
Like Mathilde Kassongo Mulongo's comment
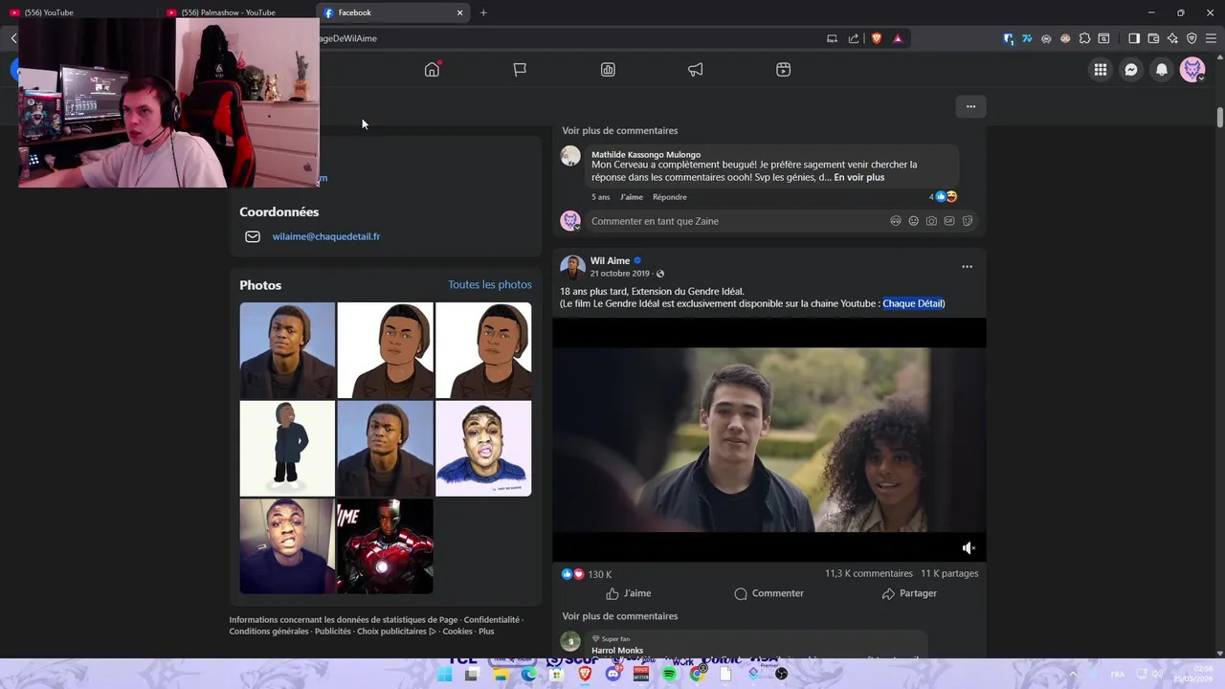pyautogui.click(x=632, y=197)
